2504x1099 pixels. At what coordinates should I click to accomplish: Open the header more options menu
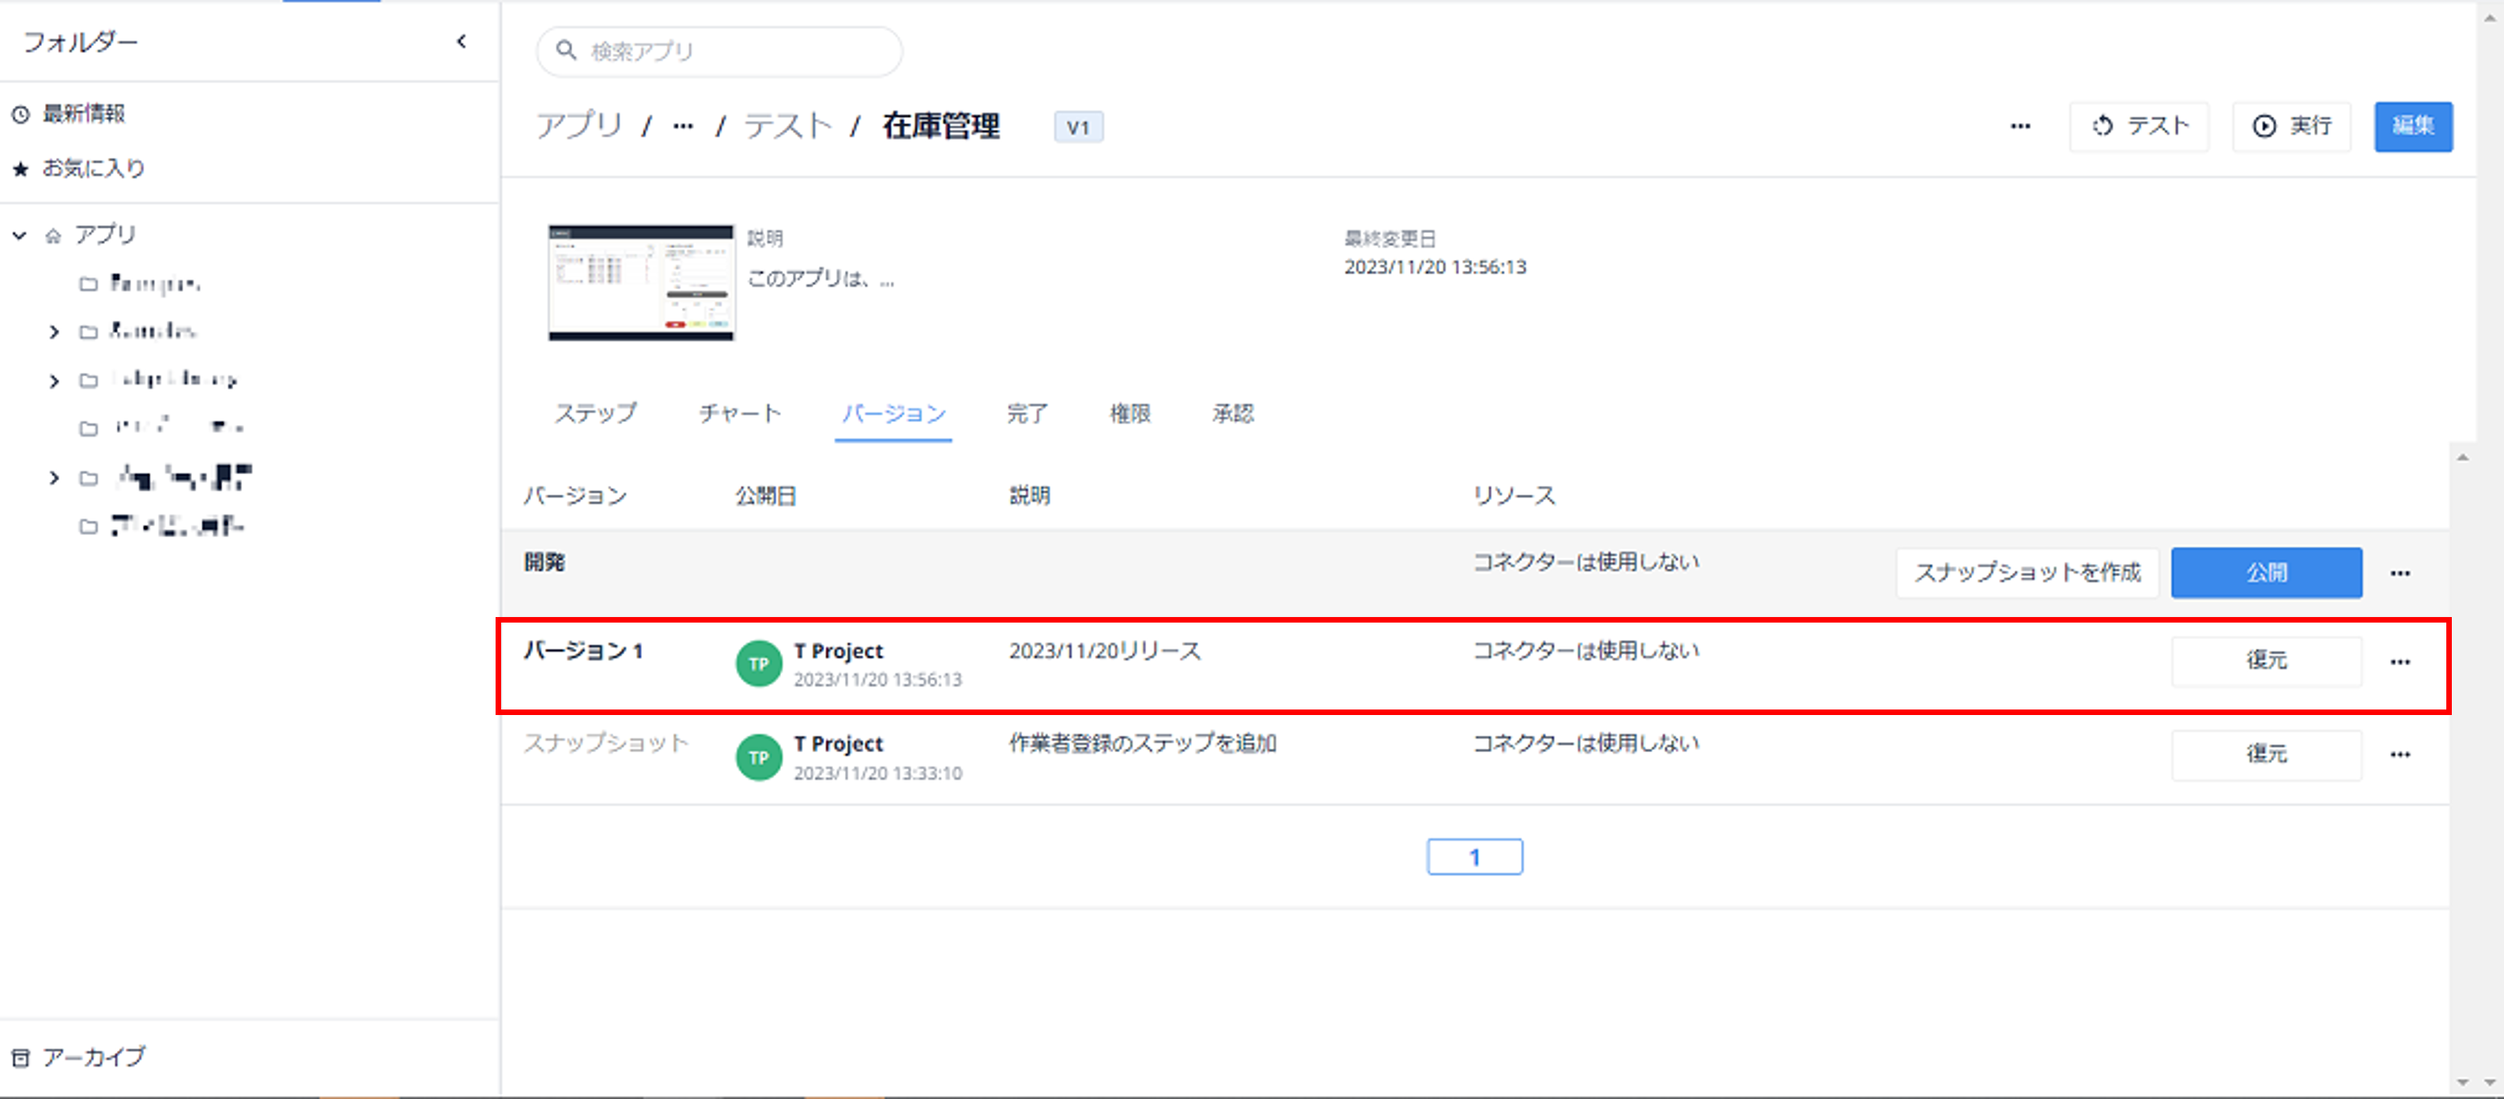click(2020, 126)
